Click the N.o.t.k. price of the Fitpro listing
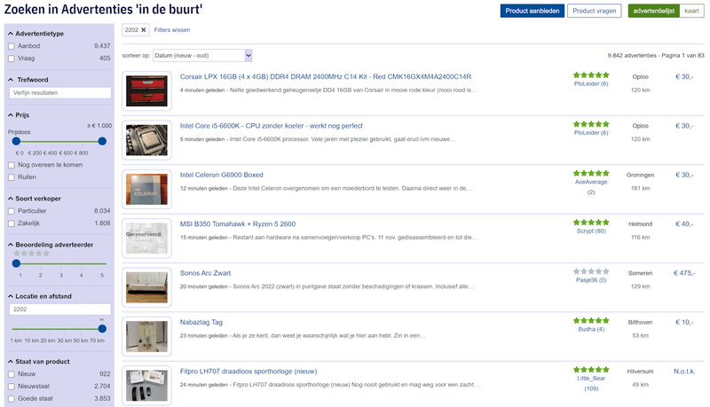710x407 pixels. [x=683, y=372]
